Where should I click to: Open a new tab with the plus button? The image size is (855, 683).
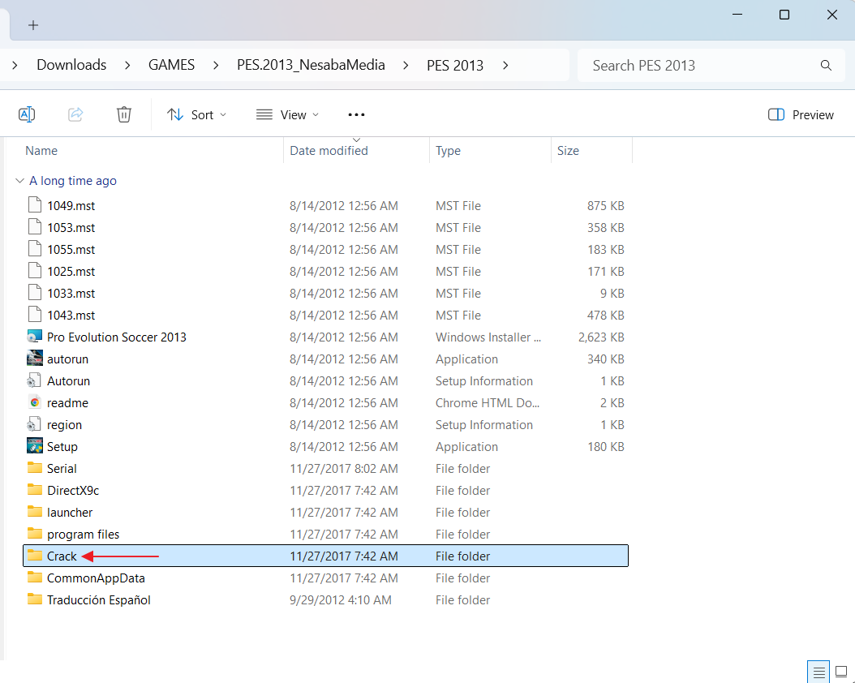33,25
